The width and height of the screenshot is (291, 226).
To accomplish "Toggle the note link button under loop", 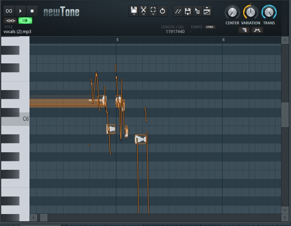I will point(11,21).
